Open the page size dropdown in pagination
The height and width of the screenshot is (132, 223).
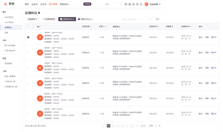click(x=144, y=126)
